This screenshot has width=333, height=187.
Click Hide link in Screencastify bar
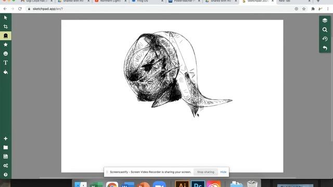click(223, 172)
